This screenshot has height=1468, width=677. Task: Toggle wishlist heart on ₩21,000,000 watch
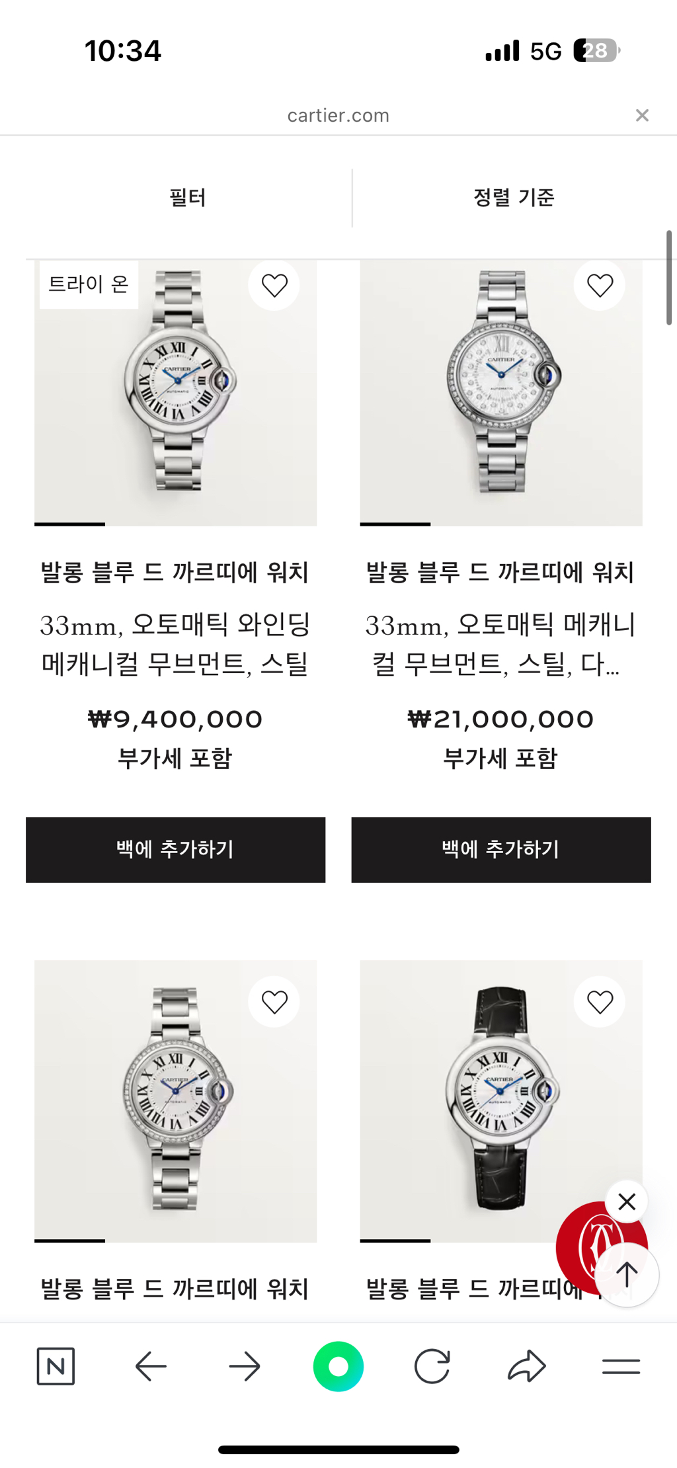coord(600,285)
